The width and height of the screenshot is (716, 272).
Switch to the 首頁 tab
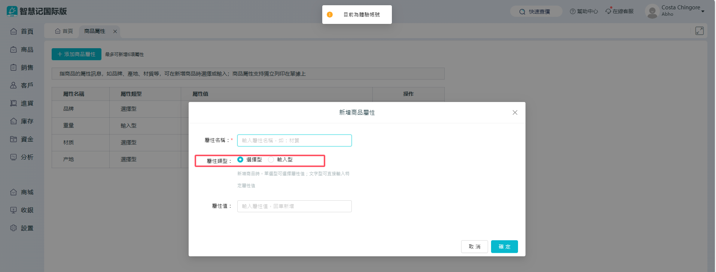[64, 31]
